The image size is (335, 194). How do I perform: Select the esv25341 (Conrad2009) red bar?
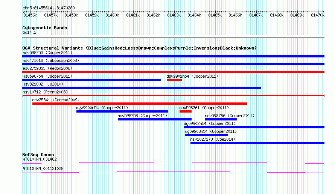[x=140, y=104]
